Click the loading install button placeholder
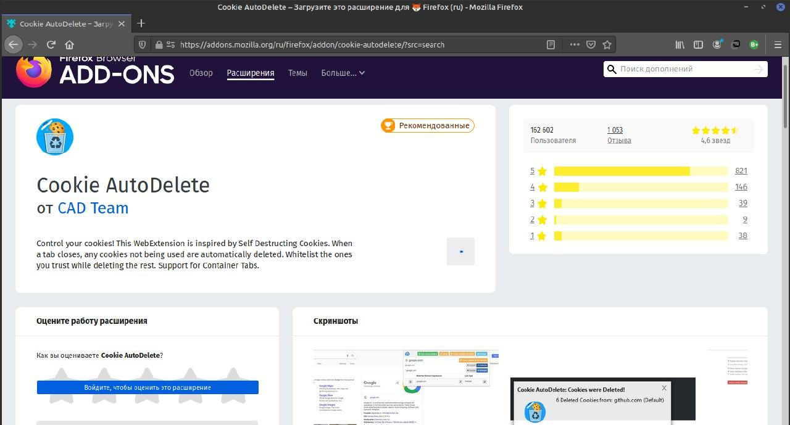The height and width of the screenshot is (425, 790). coord(461,251)
